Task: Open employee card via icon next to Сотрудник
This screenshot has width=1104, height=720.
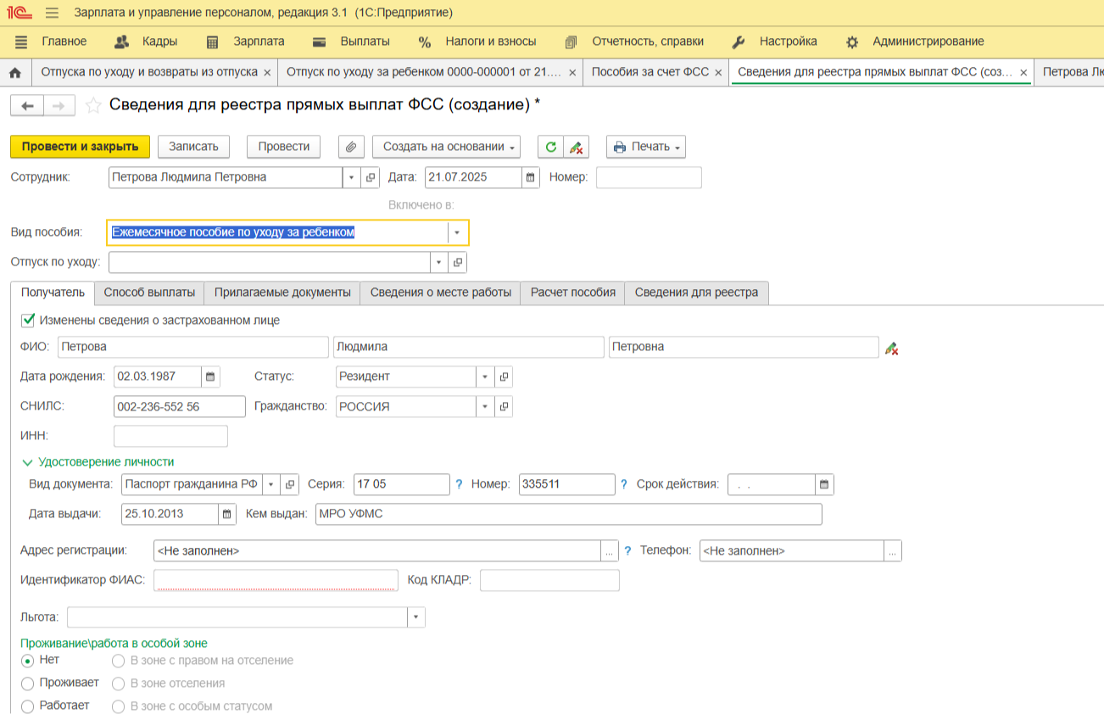Action: [x=371, y=177]
